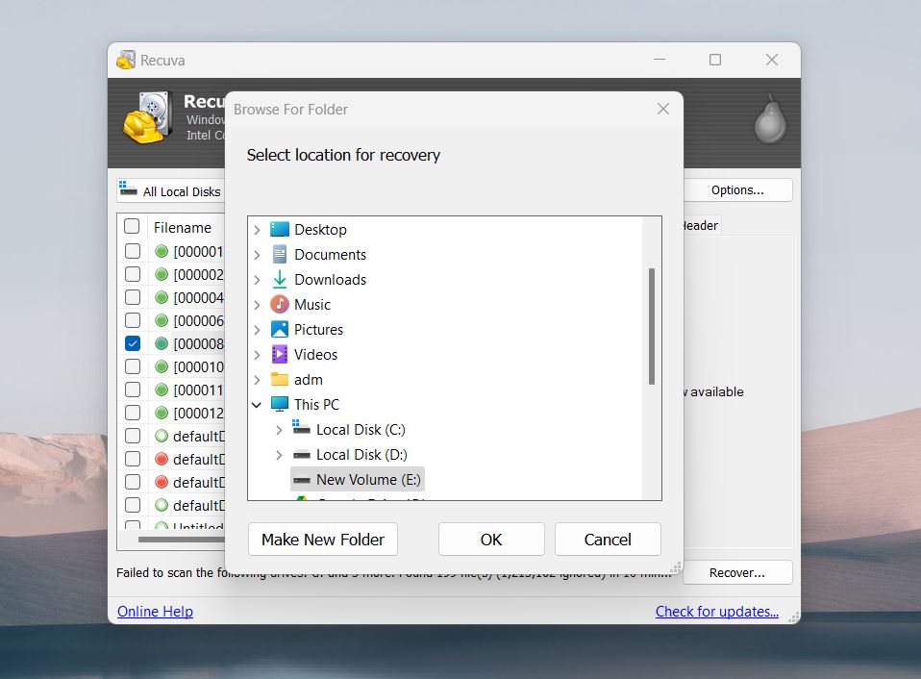Open the Online Help link
The image size is (921, 679).
(155, 612)
